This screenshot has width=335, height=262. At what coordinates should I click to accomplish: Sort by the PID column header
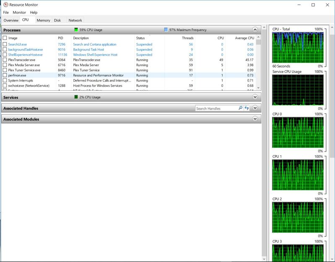[60, 38]
